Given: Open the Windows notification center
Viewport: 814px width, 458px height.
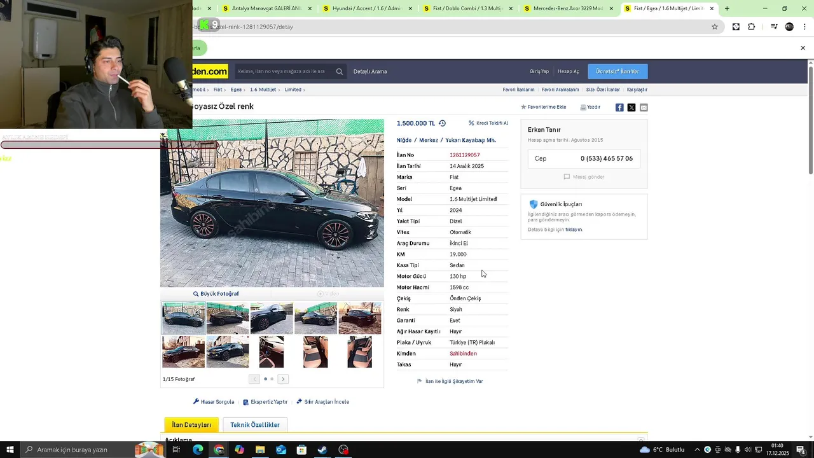Looking at the screenshot, I should [801, 450].
